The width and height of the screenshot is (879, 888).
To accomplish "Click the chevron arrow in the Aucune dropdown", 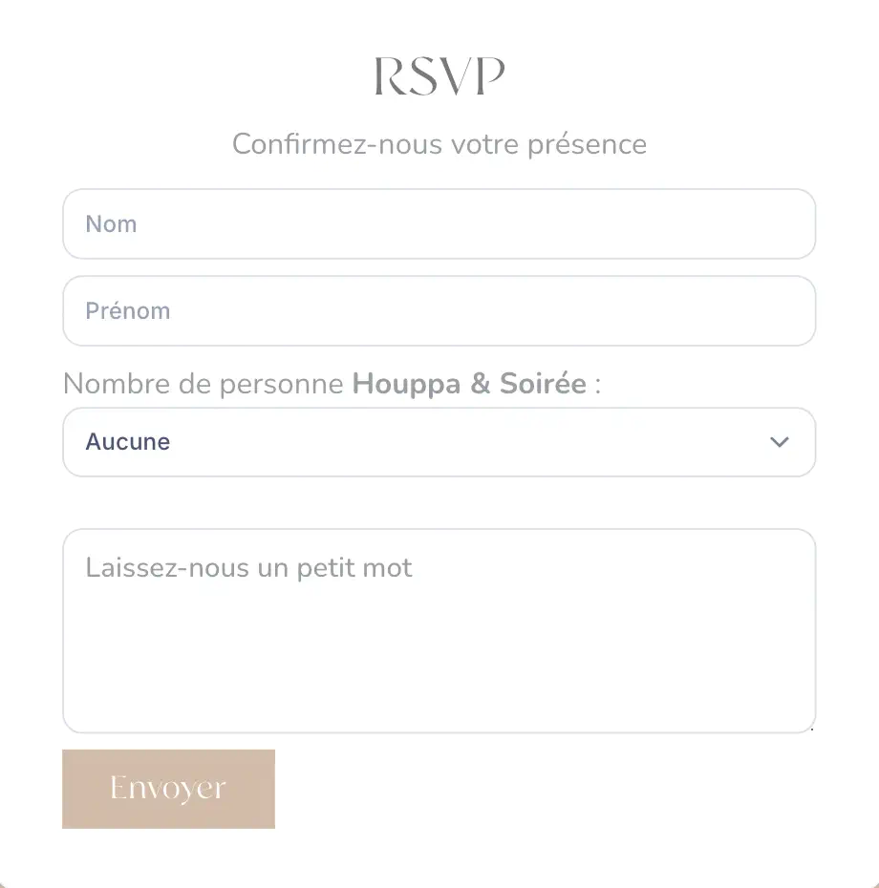I will coord(780,442).
